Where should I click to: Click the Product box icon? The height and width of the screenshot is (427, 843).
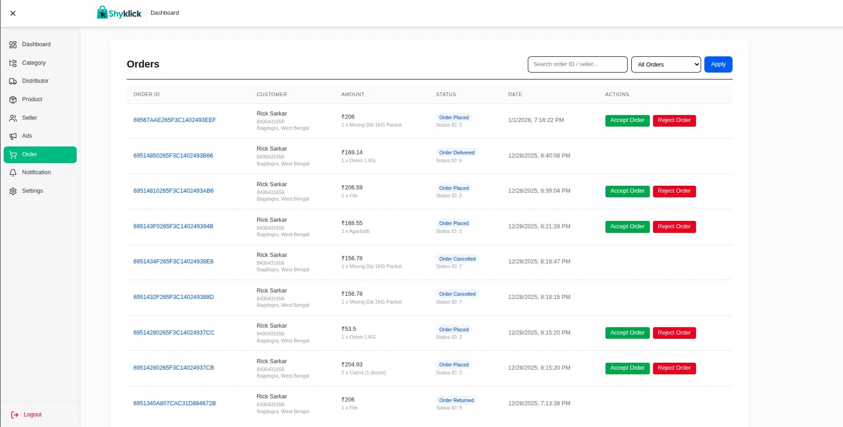(13, 100)
